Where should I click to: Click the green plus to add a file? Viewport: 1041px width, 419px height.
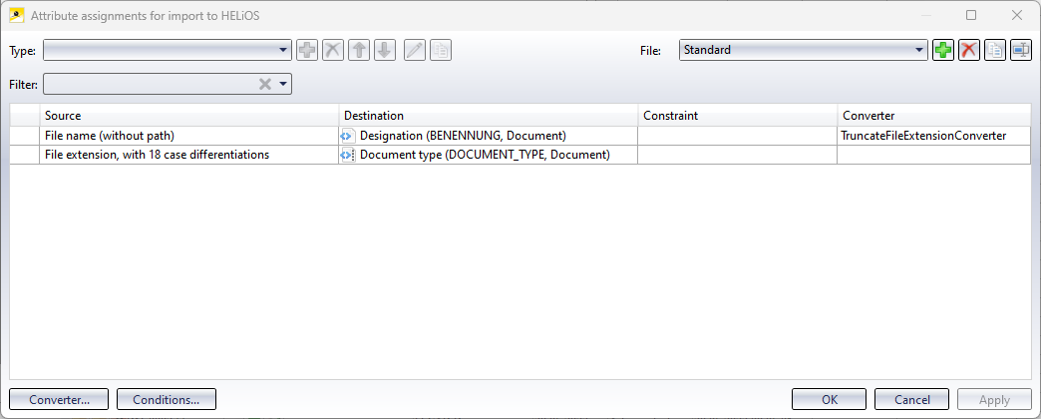(x=942, y=50)
